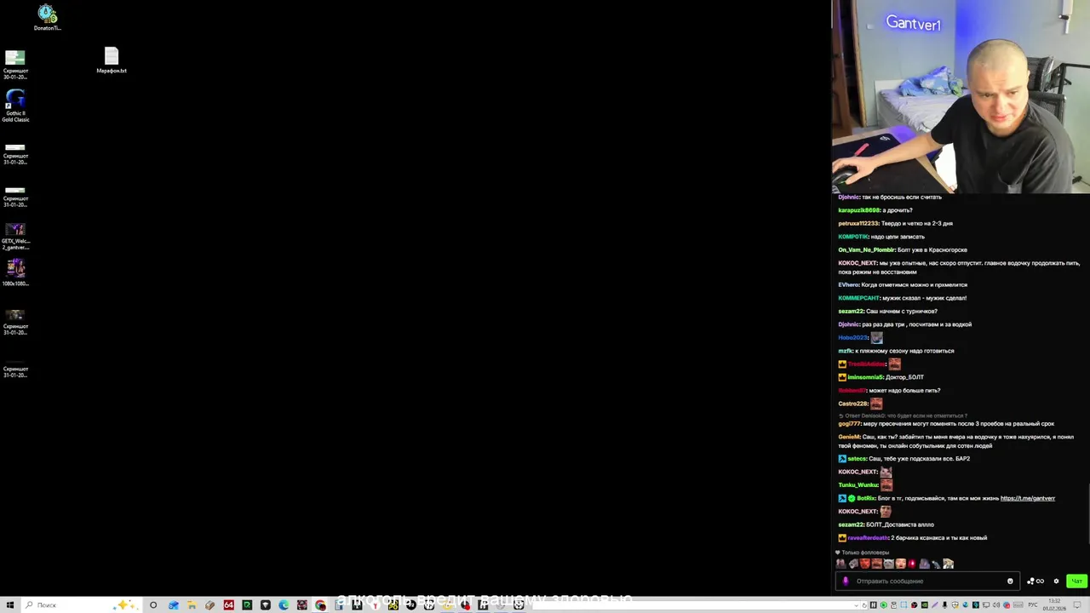The height and width of the screenshot is (613, 1090).
Task: Open chat settings gear icon
Action: (1056, 581)
